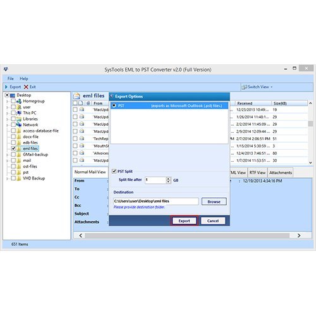Click the preview scroll left arrow
This screenshot has width=316, height=316.
81,235
